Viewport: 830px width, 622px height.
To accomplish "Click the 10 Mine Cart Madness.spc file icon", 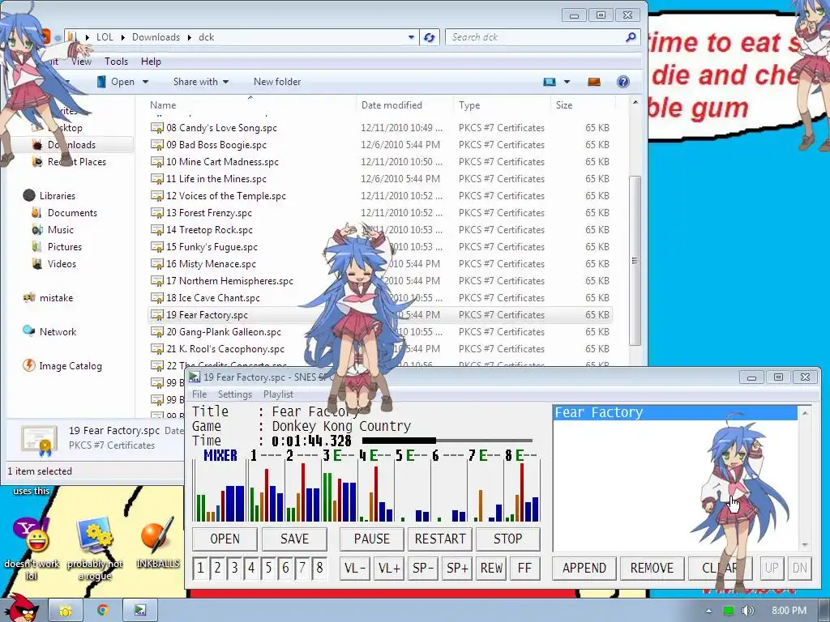I will click(x=157, y=161).
